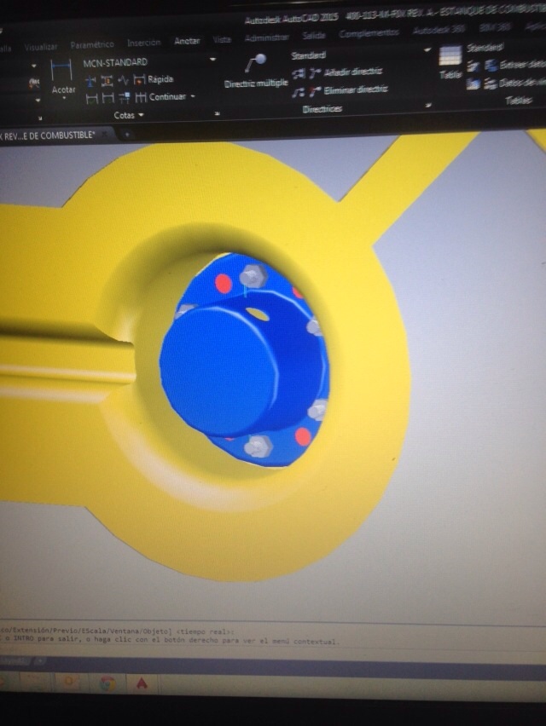Image resolution: width=546 pixels, height=726 pixels.
Task: Select the Rápida quick dimension tool
Action: tap(140, 79)
